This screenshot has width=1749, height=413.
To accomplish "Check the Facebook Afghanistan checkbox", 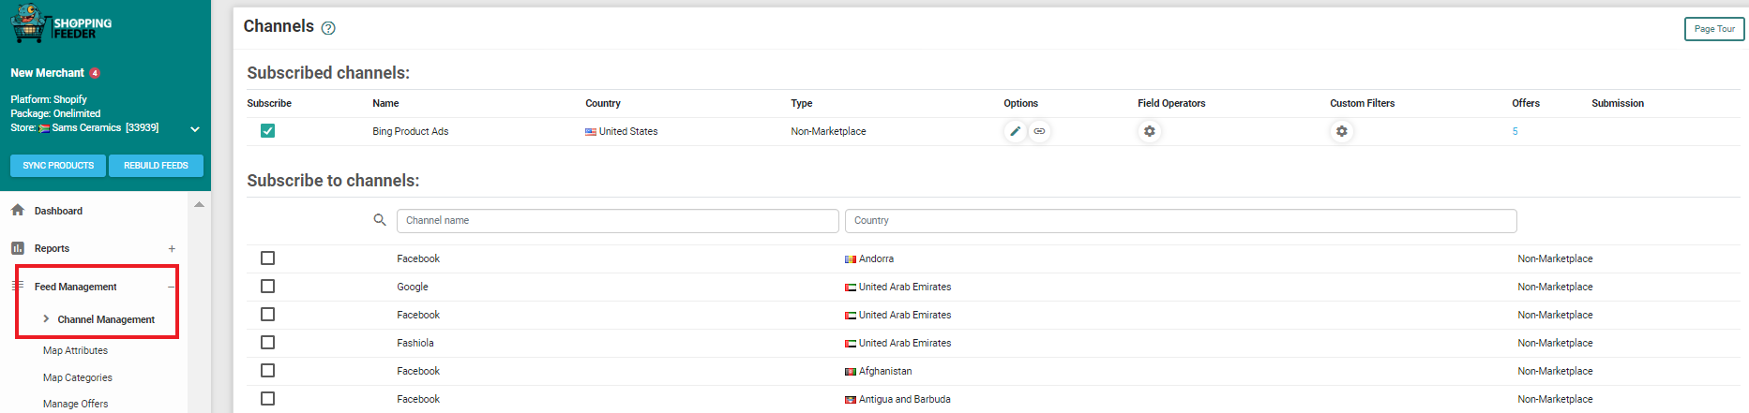I will [x=267, y=371].
